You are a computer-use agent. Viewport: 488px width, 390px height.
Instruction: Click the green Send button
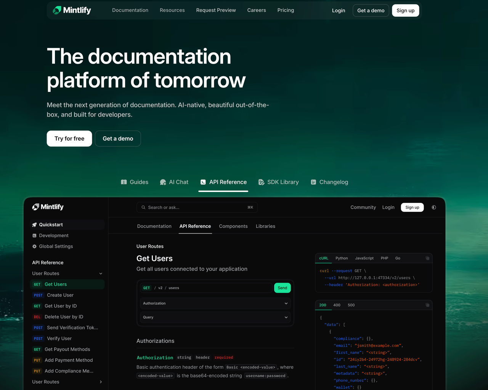pyautogui.click(x=283, y=288)
